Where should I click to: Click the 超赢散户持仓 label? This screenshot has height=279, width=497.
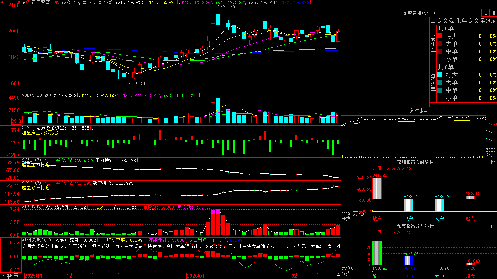pos(36,188)
